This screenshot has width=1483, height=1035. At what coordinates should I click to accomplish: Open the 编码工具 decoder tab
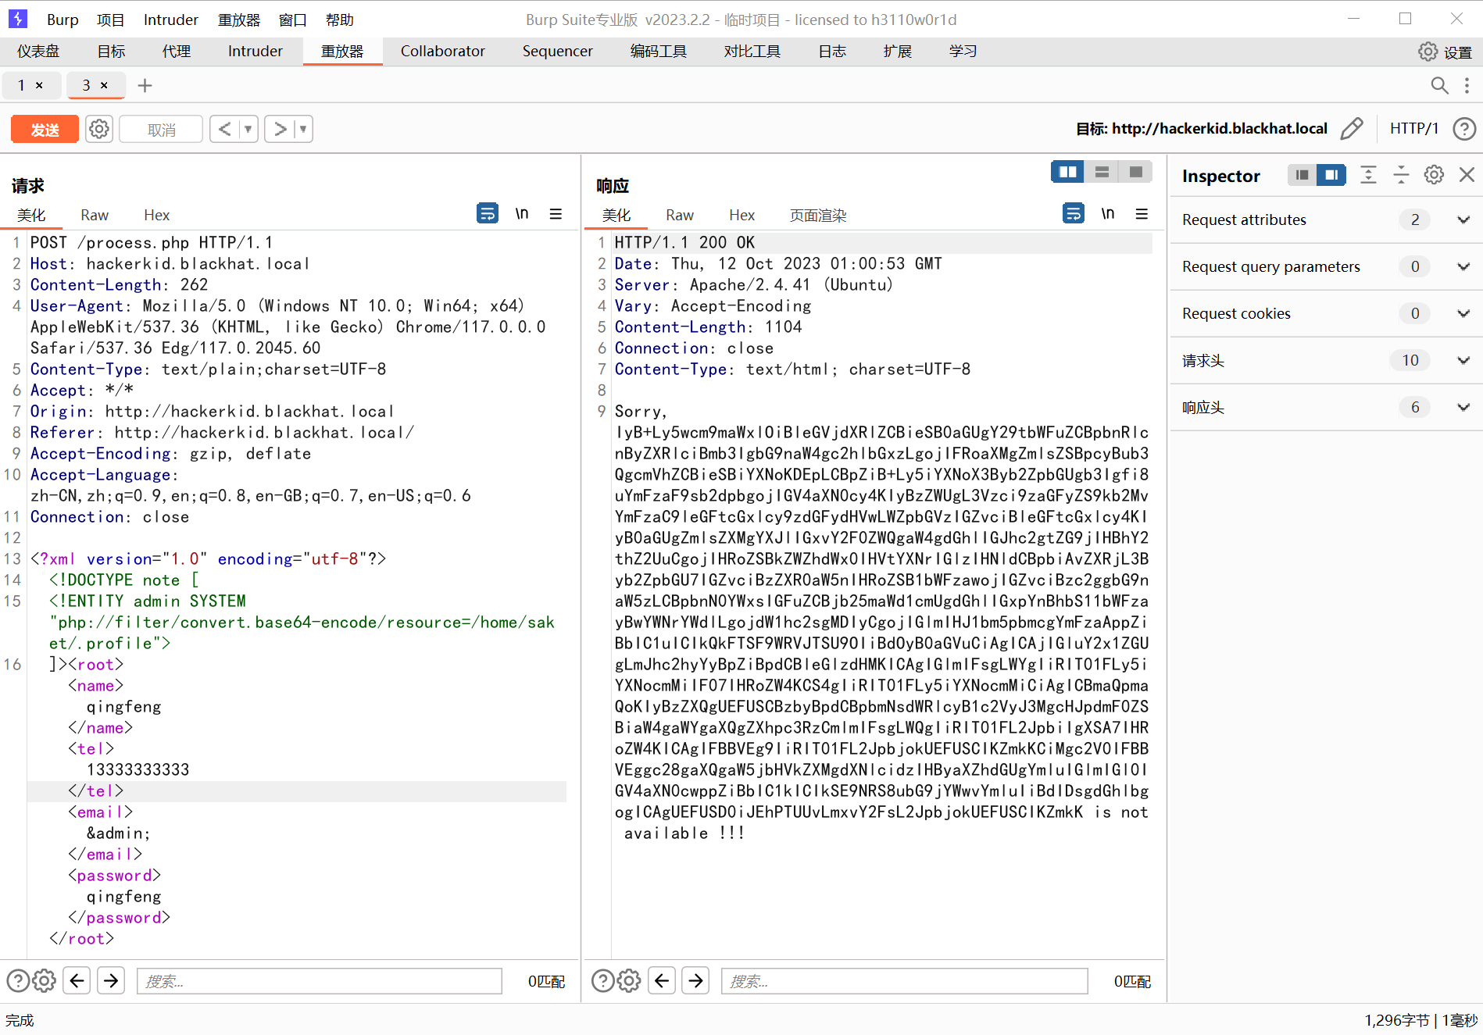pyautogui.click(x=658, y=51)
